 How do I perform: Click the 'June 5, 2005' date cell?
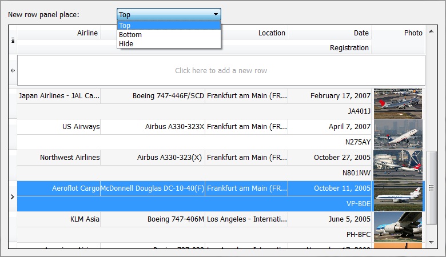pos(330,219)
